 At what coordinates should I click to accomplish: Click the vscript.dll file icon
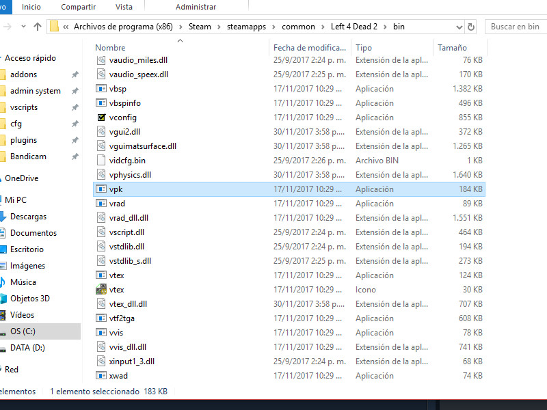pos(101,232)
